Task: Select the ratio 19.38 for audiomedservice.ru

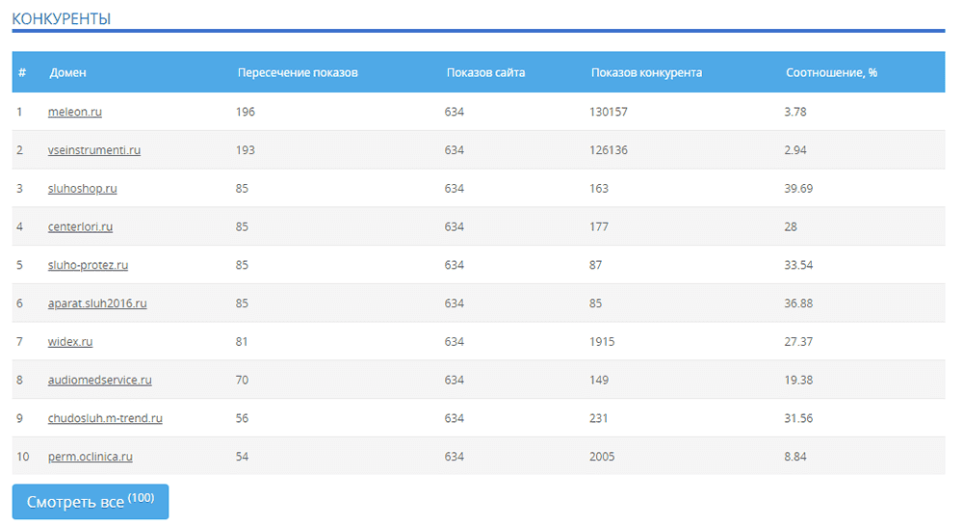Action: click(x=797, y=380)
